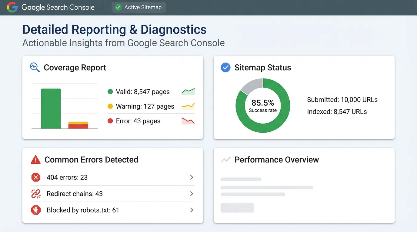Click the 85.5% success rate donut chart
This screenshot has height=232, width=417.
tap(263, 105)
